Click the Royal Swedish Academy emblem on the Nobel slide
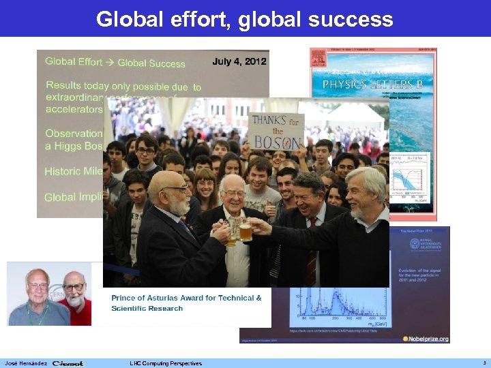Image resolution: width=491 pixels, height=368 pixels. 415,244
